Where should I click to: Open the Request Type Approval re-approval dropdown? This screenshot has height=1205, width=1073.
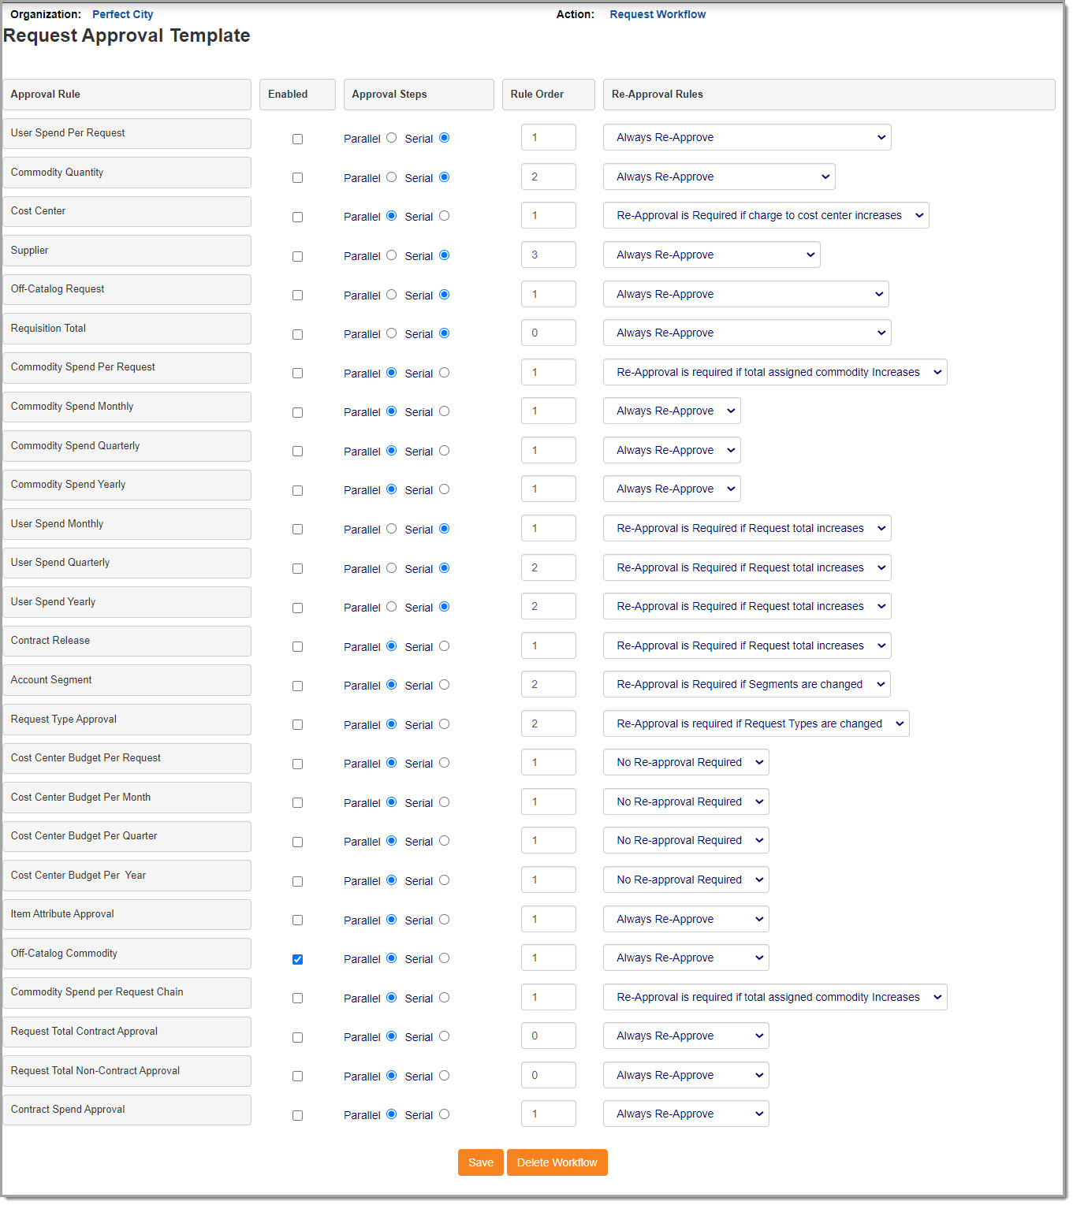click(755, 723)
